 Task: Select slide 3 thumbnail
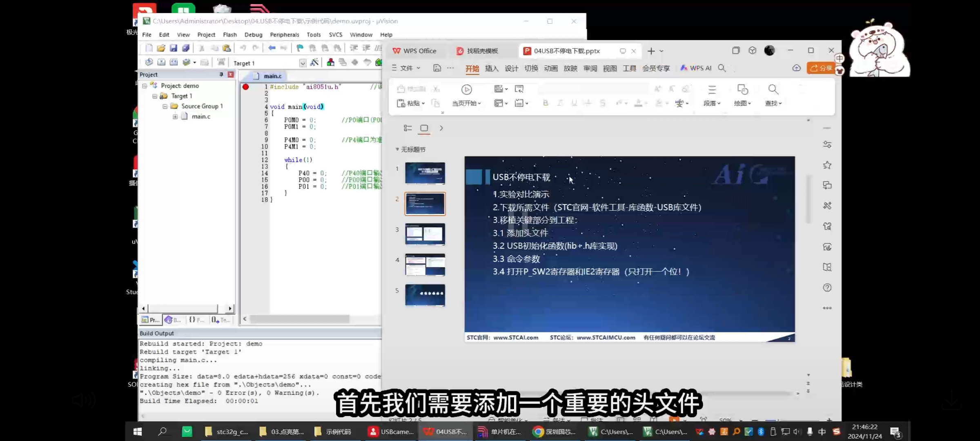pyautogui.click(x=425, y=234)
